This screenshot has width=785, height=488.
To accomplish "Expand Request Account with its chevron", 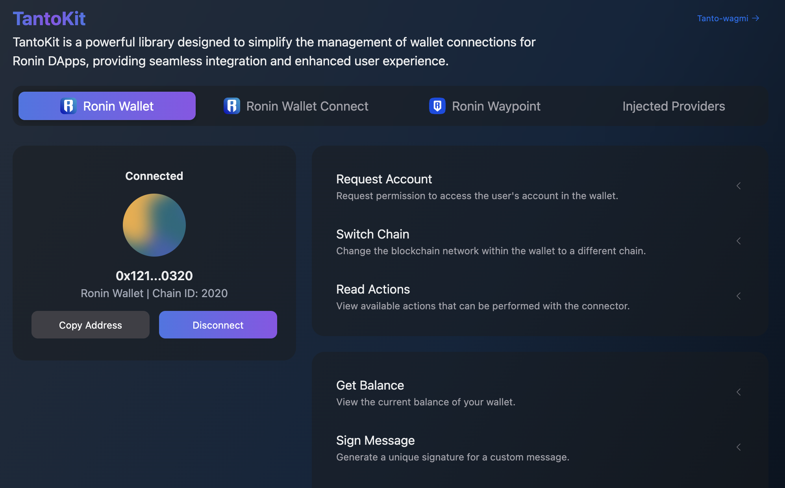I will click(x=739, y=186).
